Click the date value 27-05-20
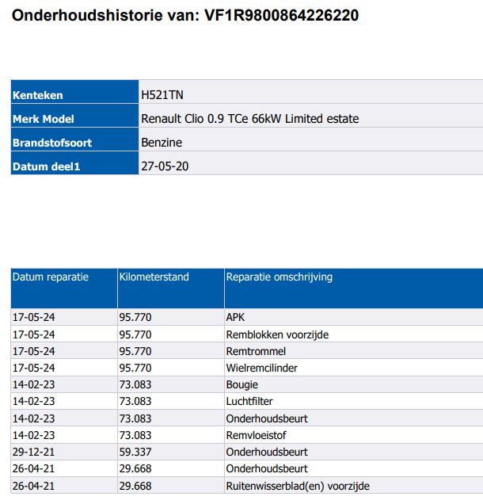483x504 pixels. pyautogui.click(x=164, y=166)
